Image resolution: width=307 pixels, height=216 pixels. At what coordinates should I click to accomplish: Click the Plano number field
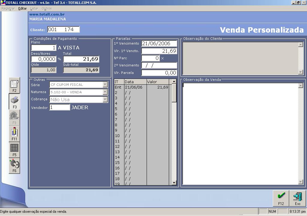tap(44, 48)
